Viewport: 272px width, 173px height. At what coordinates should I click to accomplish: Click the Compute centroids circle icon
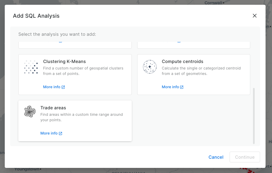(150, 67)
